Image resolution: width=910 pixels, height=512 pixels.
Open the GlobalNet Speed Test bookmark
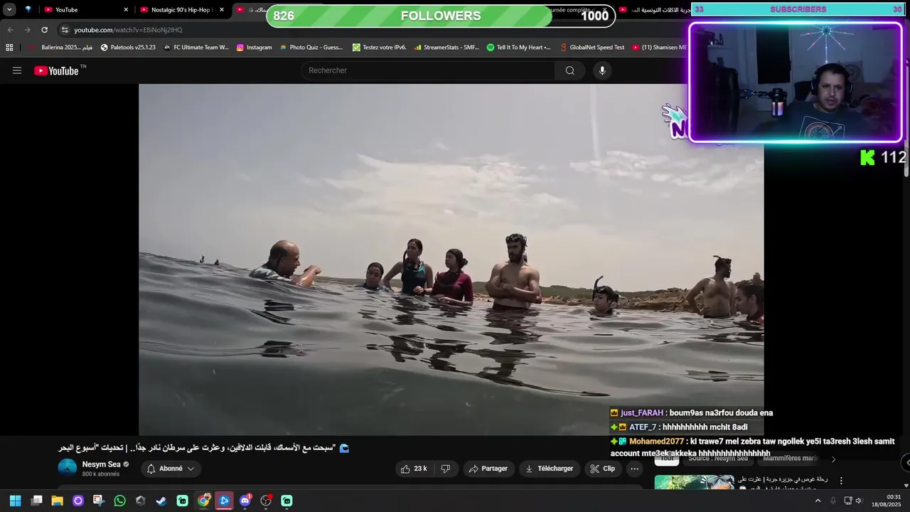(x=592, y=48)
